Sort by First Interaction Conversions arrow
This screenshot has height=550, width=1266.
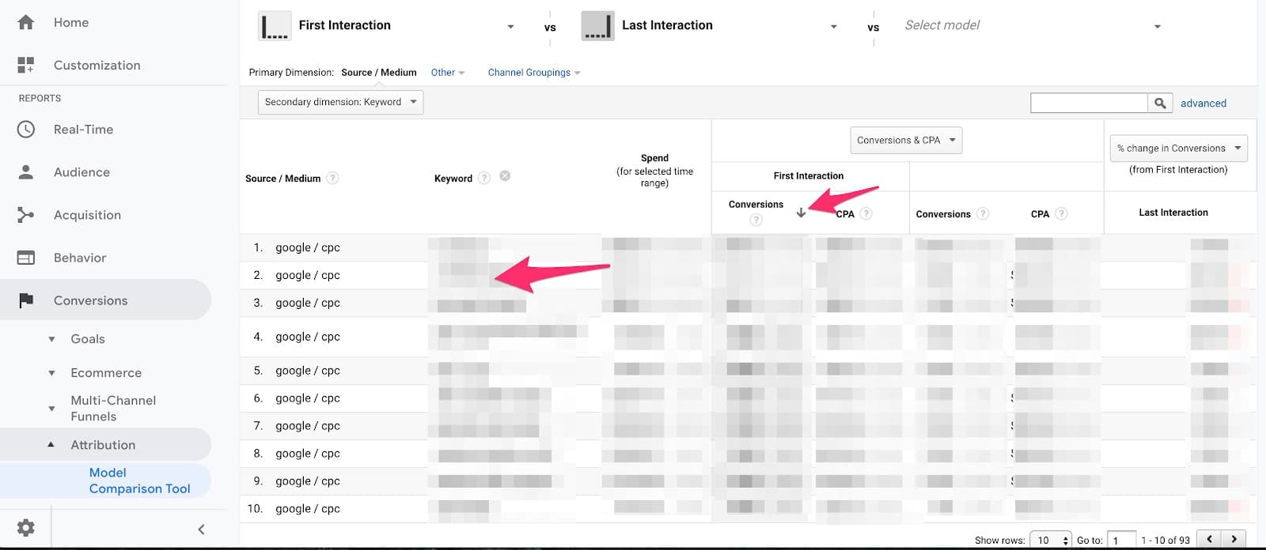click(x=801, y=213)
